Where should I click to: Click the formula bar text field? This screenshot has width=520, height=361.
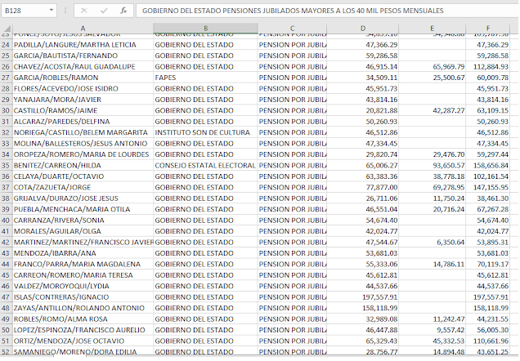click(327, 11)
